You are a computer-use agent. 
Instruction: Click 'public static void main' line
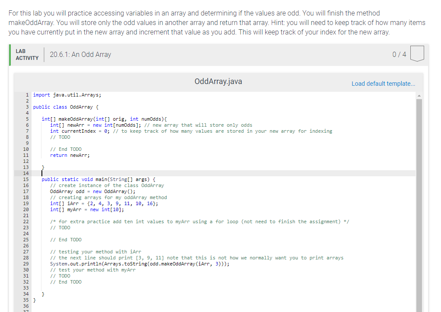point(98,179)
